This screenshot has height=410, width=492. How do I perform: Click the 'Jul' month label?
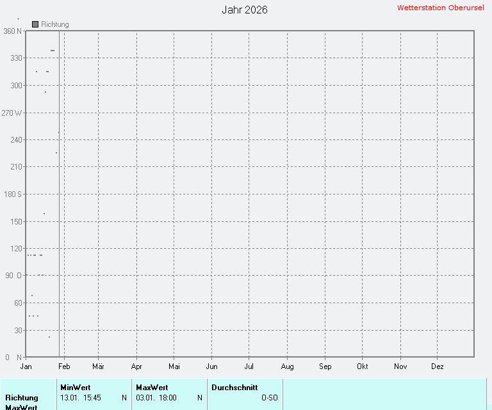[x=249, y=367]
